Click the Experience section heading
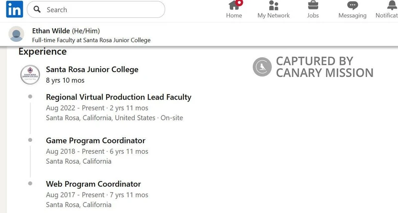398x213 pixels. (x=43, y=52)
